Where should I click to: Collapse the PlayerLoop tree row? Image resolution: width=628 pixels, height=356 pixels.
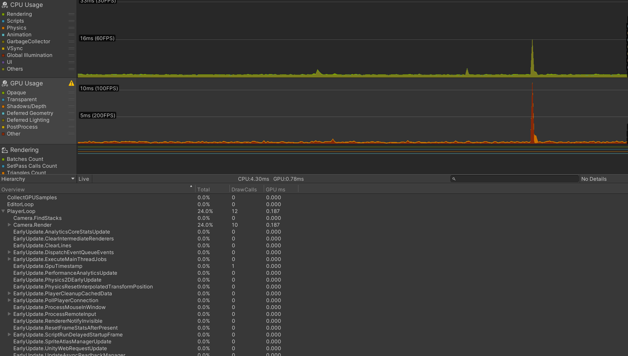(x=3, y=211)
